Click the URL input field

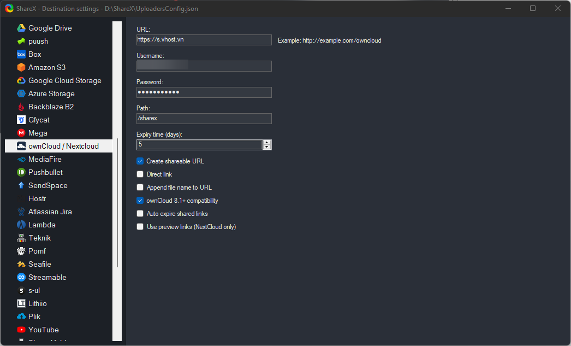click(x=204, y=40)
